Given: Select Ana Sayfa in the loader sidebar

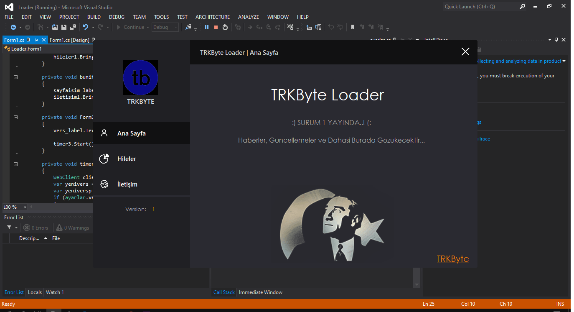Looking at the screenshot, I should 142,133.
